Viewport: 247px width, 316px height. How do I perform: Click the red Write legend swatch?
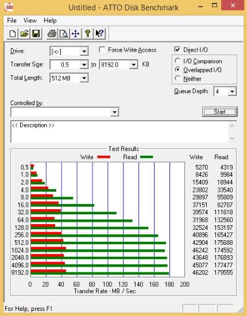[104, 157]
